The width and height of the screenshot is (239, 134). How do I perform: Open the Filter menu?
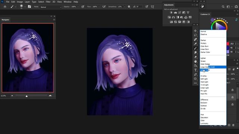pyautogui.click(x=48, y=2)
